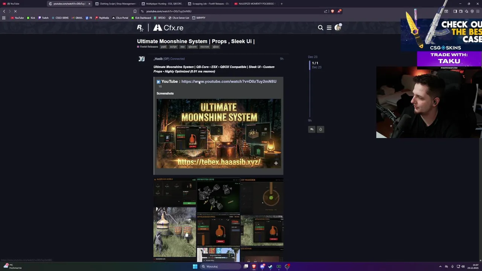Open the YouTube video URL in post
Viewport: 482px width, 271px height.
tap(229, 81)
